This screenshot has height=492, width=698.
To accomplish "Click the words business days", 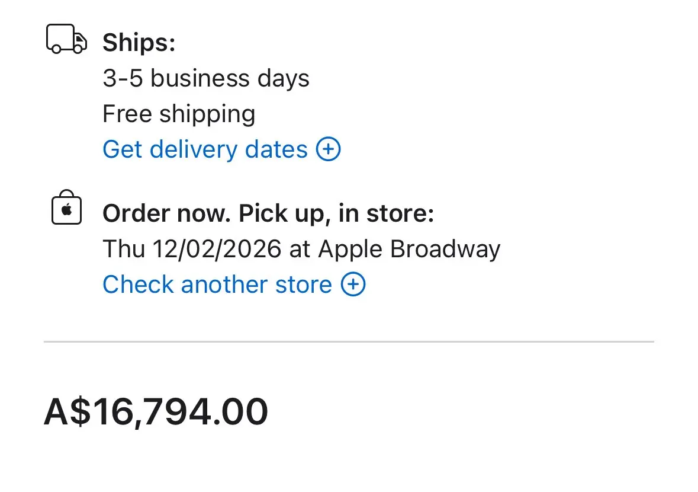I will 230,78.
